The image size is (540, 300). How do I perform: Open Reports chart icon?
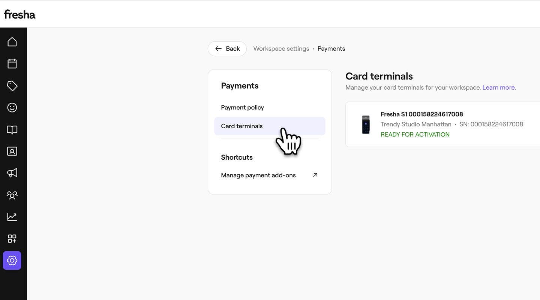coord(12,217)
